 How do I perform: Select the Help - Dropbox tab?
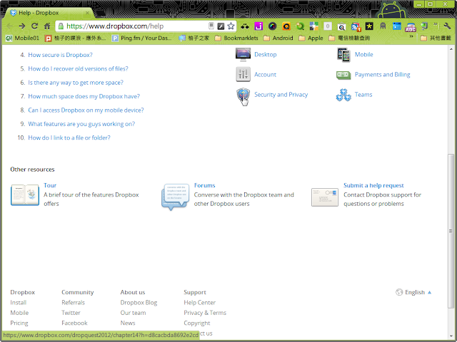(48, 13)
